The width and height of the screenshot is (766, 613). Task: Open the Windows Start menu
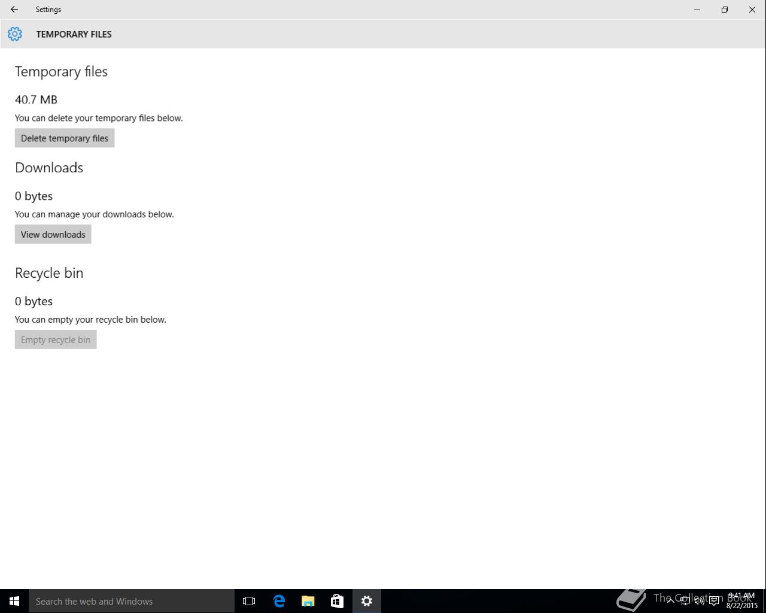pyautogui.click(x=14, y=601)
